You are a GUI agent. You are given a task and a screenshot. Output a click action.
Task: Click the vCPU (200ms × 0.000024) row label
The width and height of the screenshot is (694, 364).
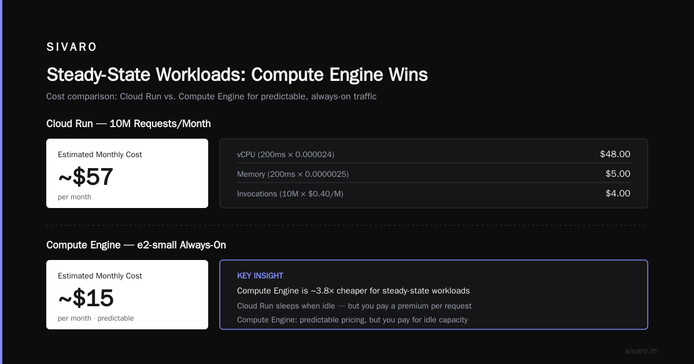click(286, 154)
